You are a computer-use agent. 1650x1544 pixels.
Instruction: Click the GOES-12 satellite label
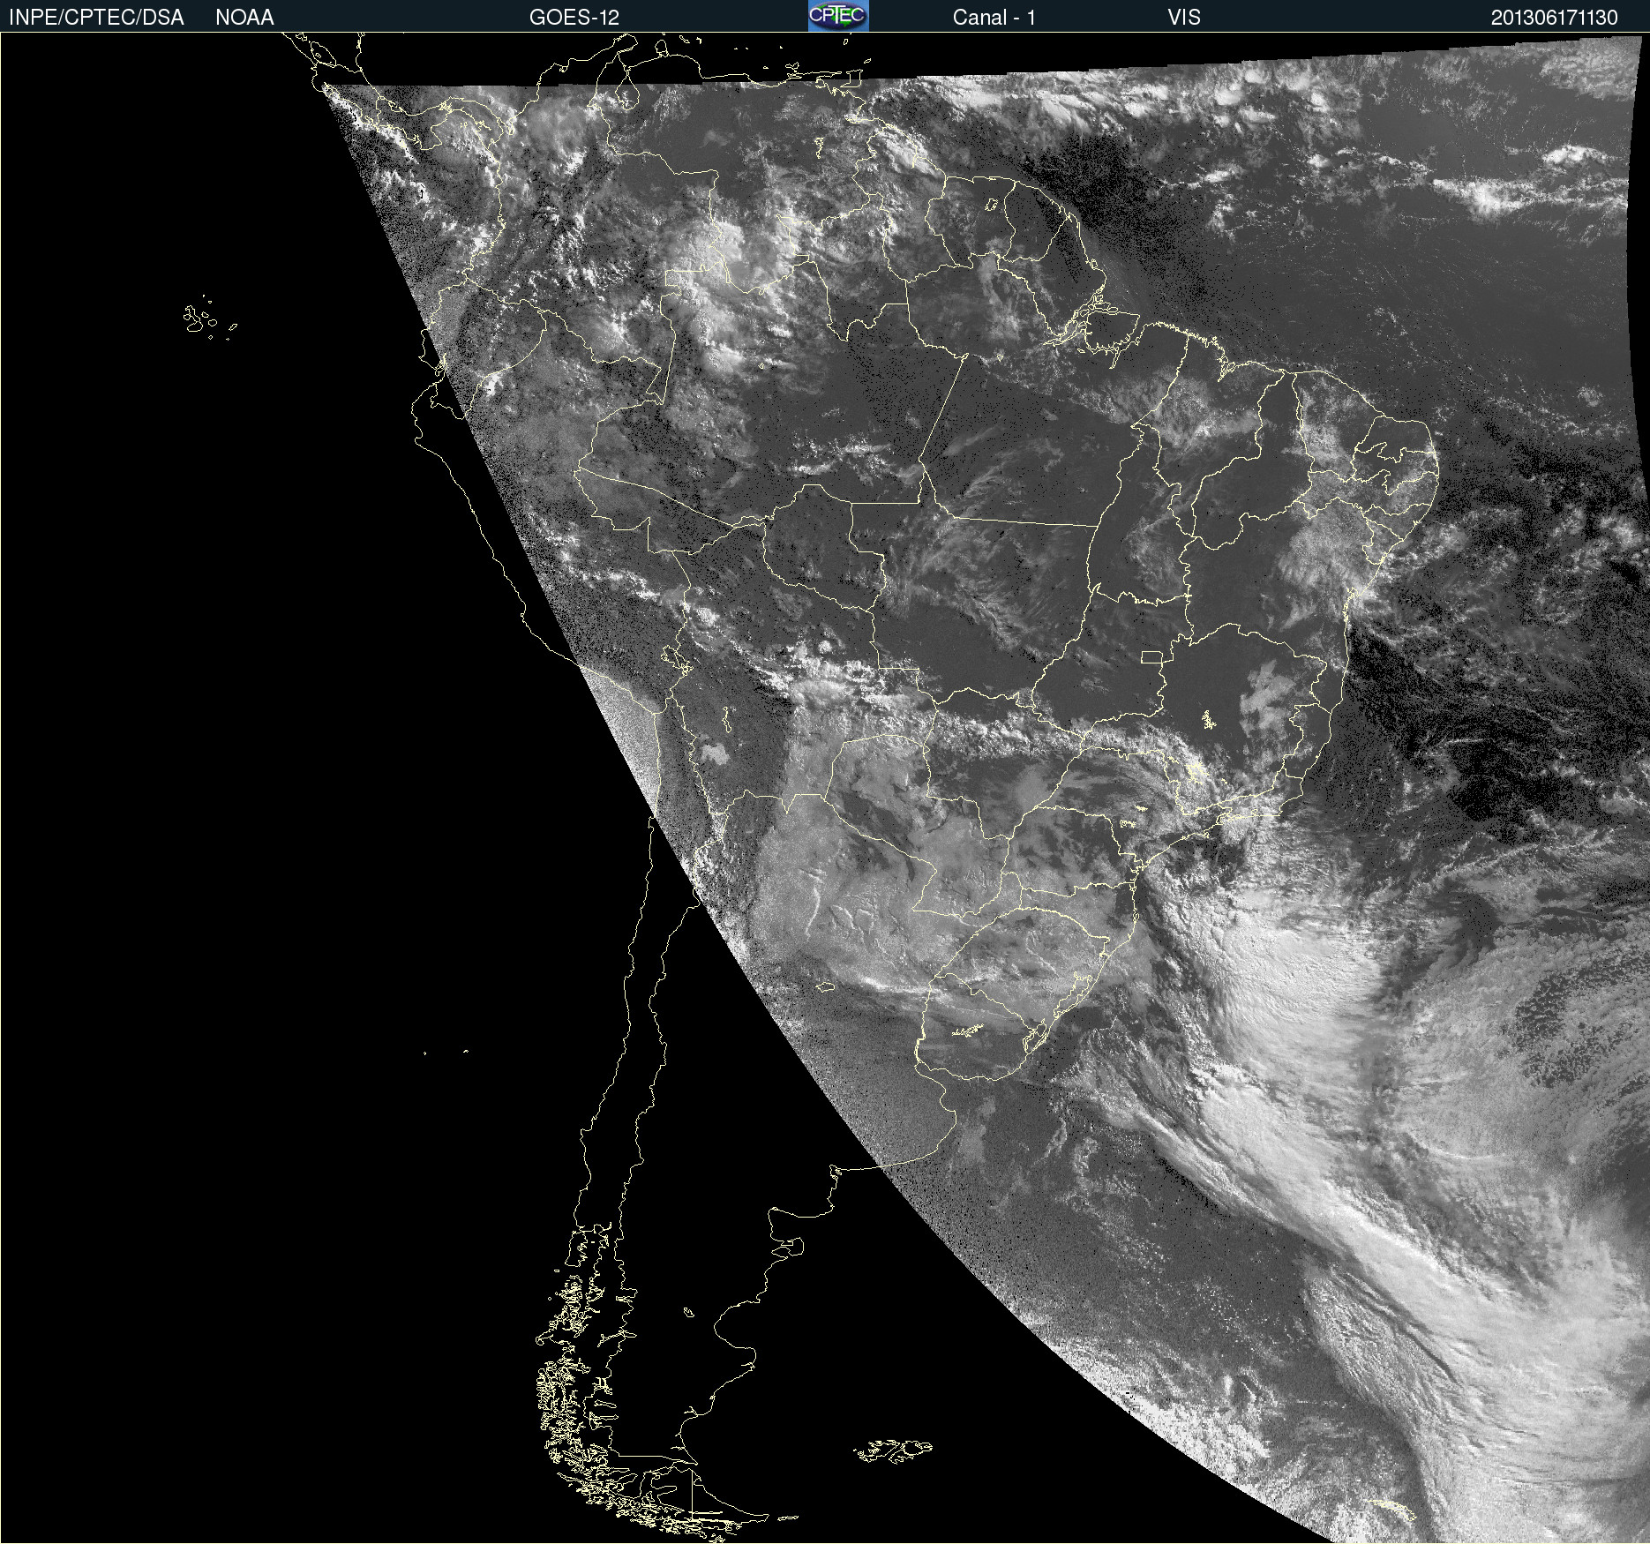[x=574, y=18]
